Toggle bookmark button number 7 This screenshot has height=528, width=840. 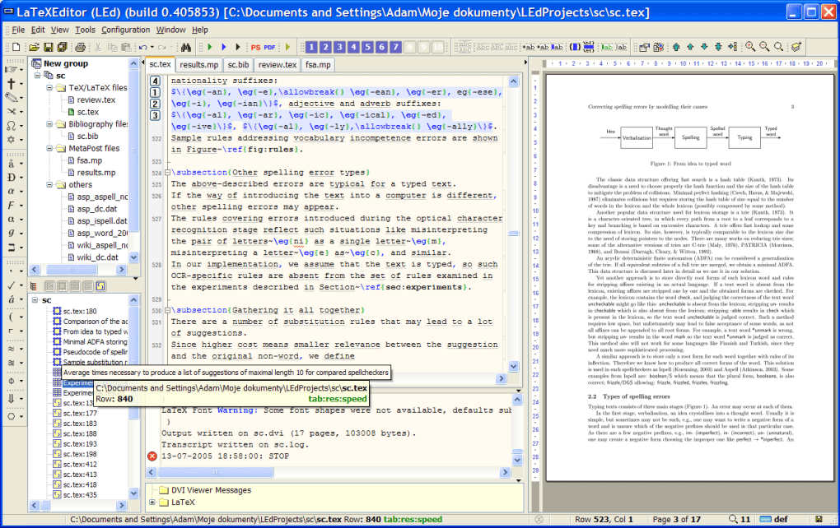pos(395,47)
